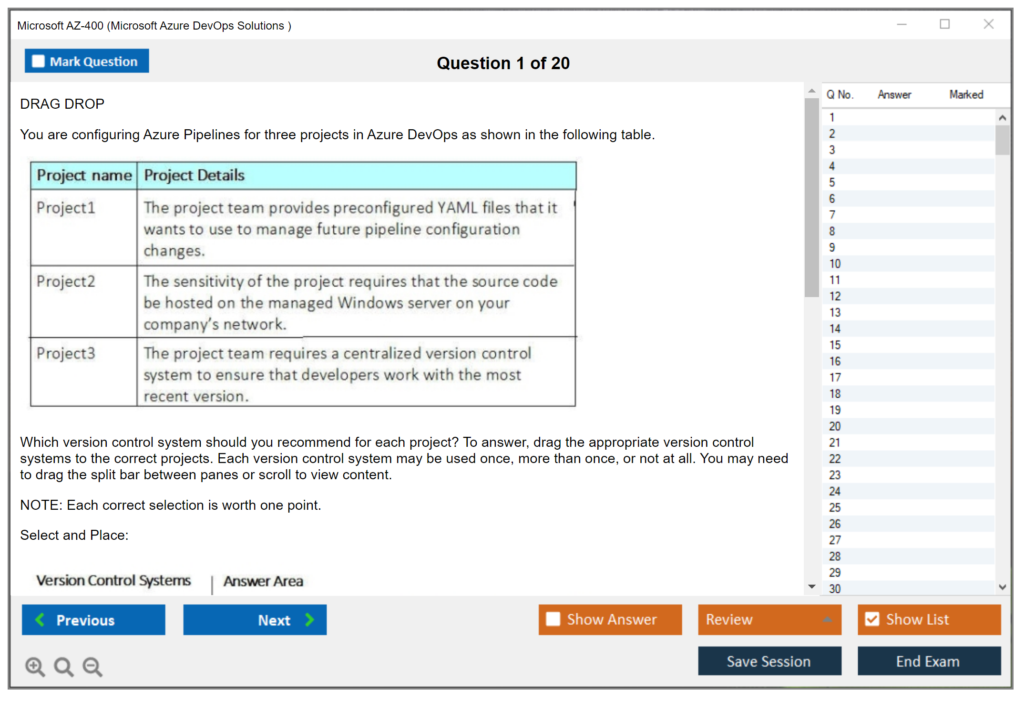Select question 20 in the list
Viewport: 1025px width, 701px height.
coord(835,426)
